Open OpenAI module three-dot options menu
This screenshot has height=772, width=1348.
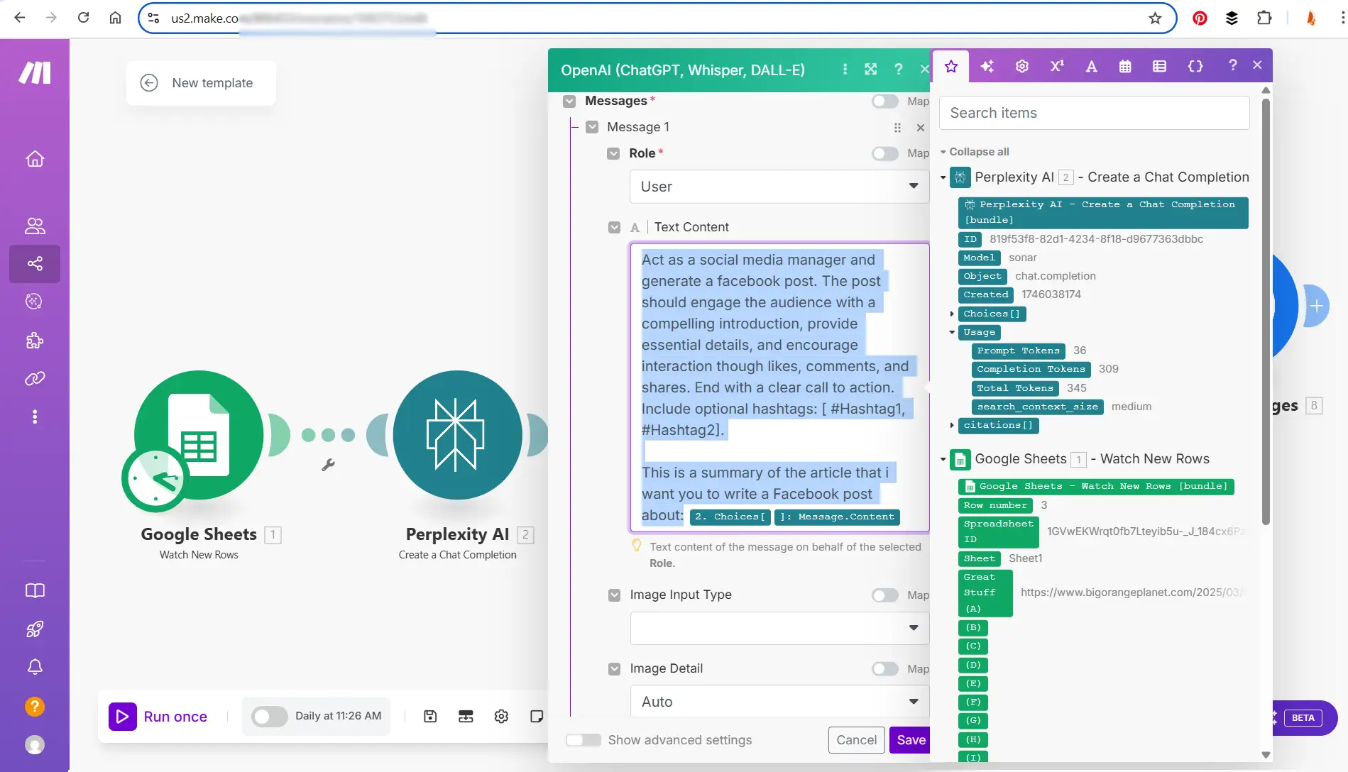845,69
